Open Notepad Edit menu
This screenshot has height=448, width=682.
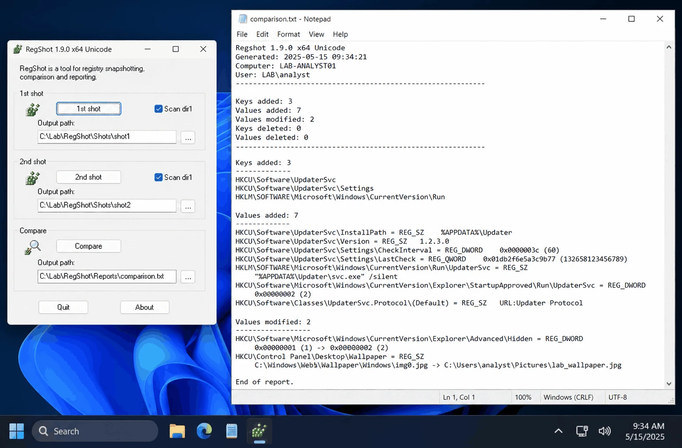pos(262,34)
